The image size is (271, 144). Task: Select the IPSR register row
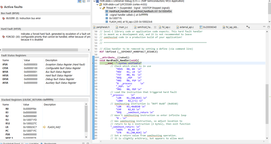point(44,65)
